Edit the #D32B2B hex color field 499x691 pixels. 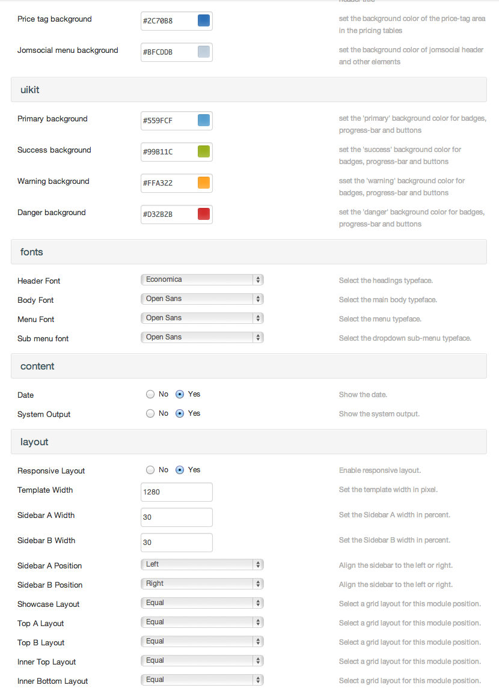(176, 215)
